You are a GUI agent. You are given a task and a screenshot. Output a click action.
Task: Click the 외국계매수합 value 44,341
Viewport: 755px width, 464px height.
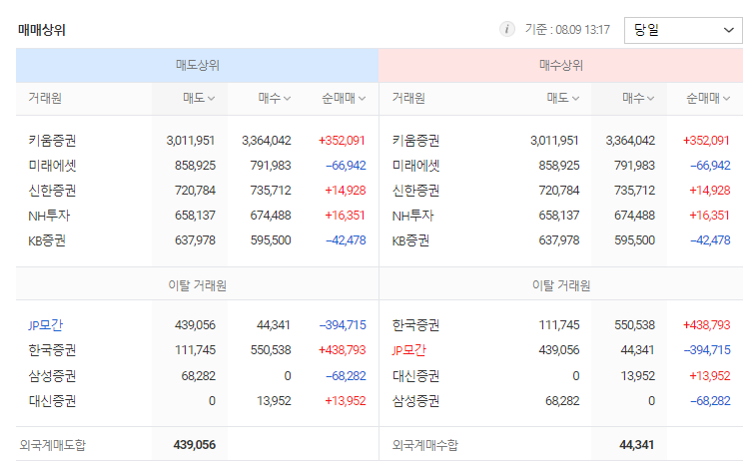(x=636, y=445)
